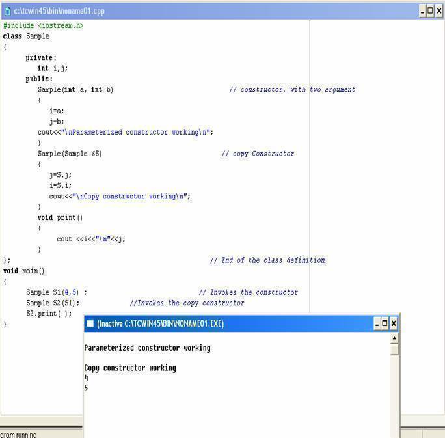
Task: Click the 'Sample(Sample &S)' copy constructor line
Action: click(70, 154)
